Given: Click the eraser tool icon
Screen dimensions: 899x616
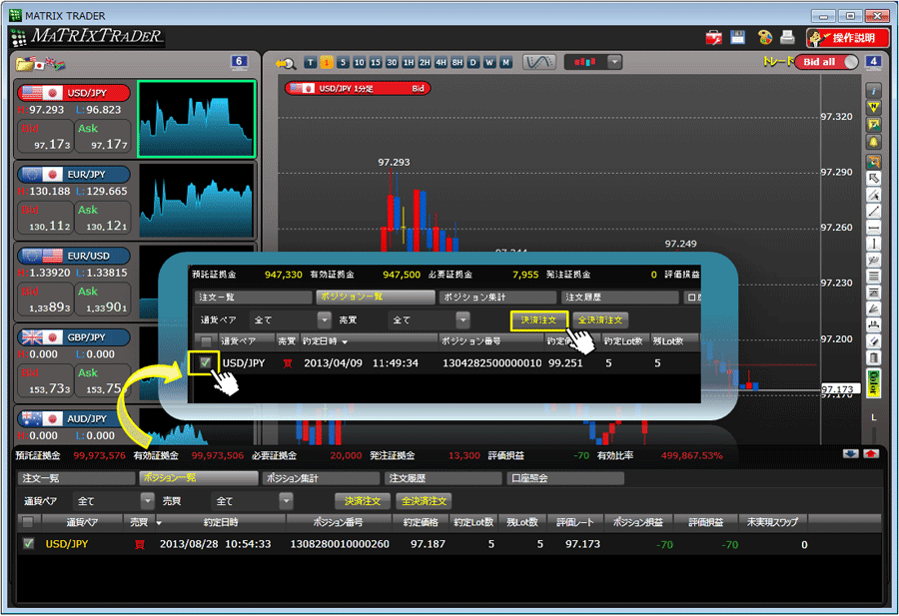Looking at the screenshot, I should click(873, 341).
